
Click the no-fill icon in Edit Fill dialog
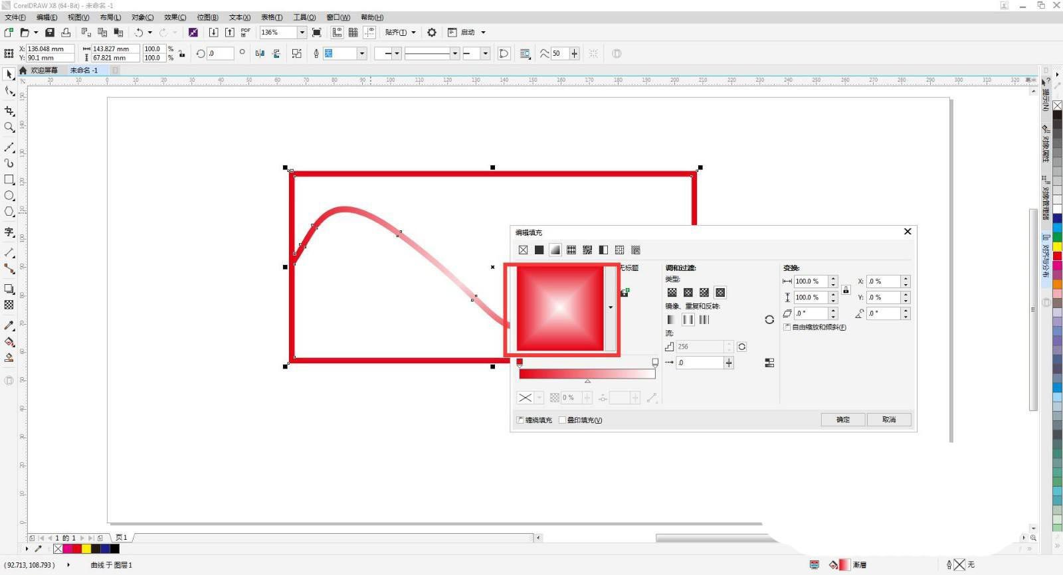523,250
